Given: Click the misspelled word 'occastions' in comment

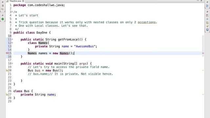Looking at the screenshot, I should 147,22.
